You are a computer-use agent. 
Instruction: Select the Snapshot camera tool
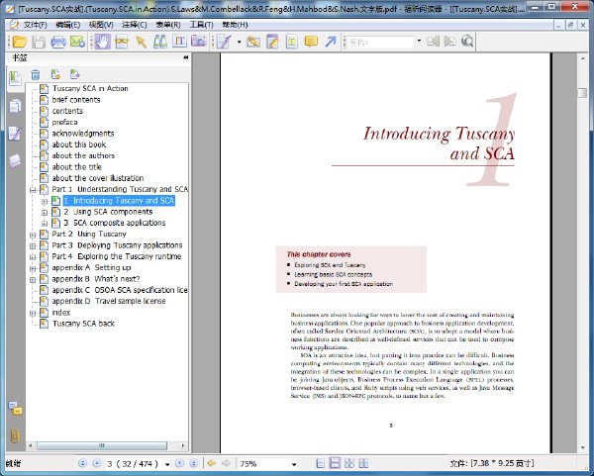(199, 42)
